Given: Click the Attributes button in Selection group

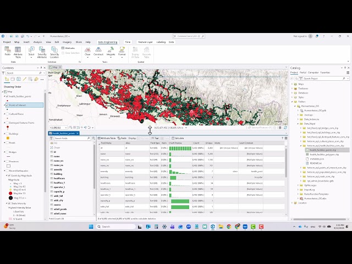Looking at the screenshot, I should tap(68, 48).
